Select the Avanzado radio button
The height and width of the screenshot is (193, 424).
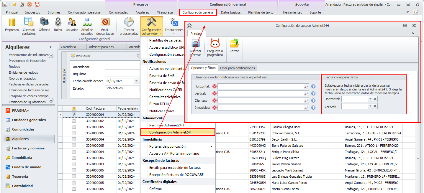tap(73, 56)
